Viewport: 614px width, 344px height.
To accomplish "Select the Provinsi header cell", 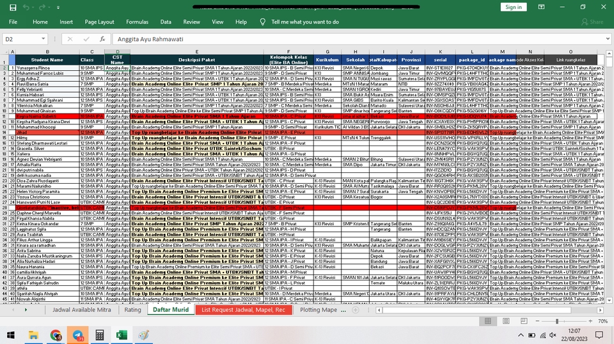I will tap(411, 60).
